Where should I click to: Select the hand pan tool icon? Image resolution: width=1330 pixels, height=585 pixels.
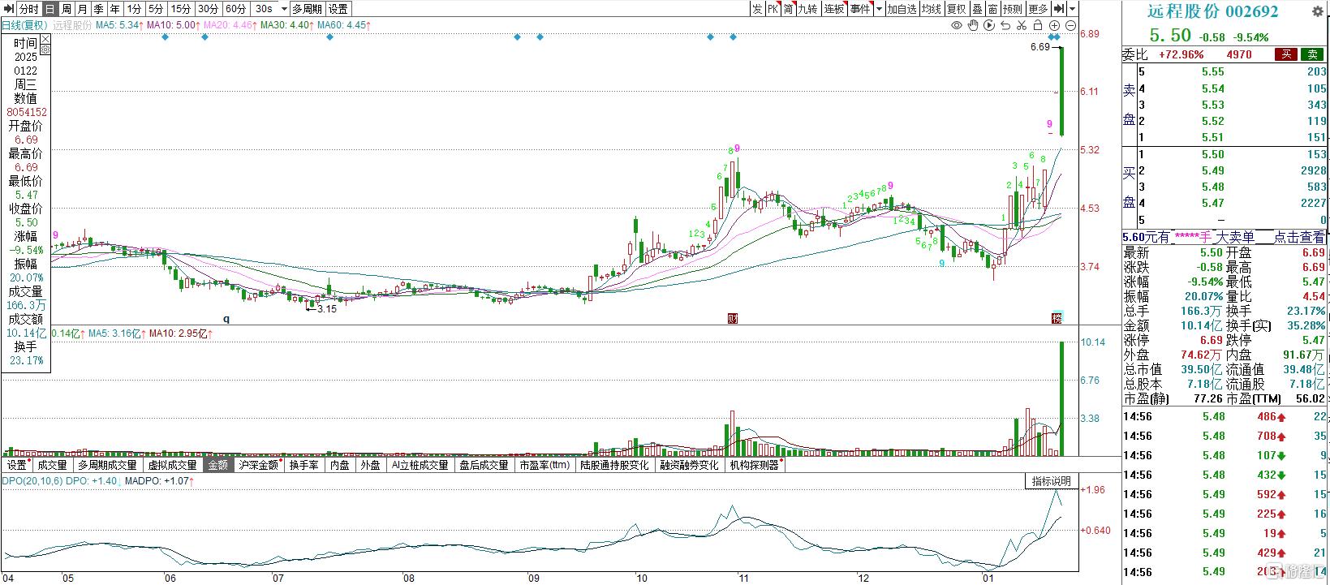coord(973,25)
